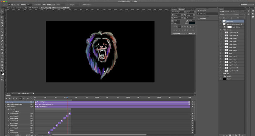
Task: Open Properties from the collapsed panel dock
Action: tap(203, 18)
